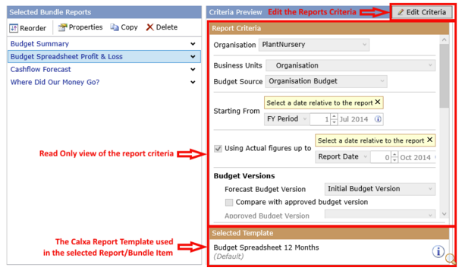Click the Starting From period number field
Viewport: 462px width, 274px height.
pyautogui.click(x=320, y=119)
